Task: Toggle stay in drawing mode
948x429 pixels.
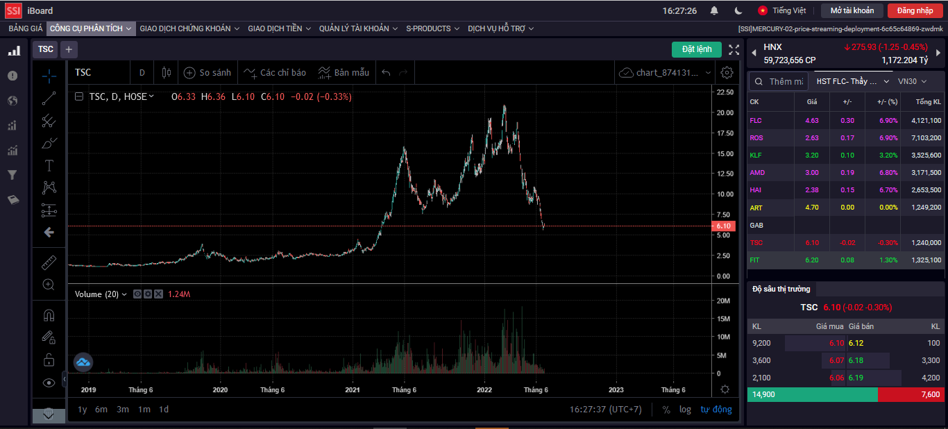Action: [x=49, y=337]
